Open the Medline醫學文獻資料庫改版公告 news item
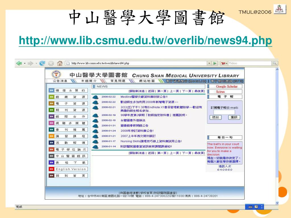Image resolution: width=291 pixels, height=218 pixels. click(x=144, y=97)
